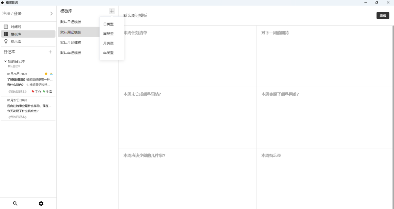Image resolution: width=394 pixels, height=209 pixels.
Task: Click the green 生活 tag
Action: click(x=47, y=92)
